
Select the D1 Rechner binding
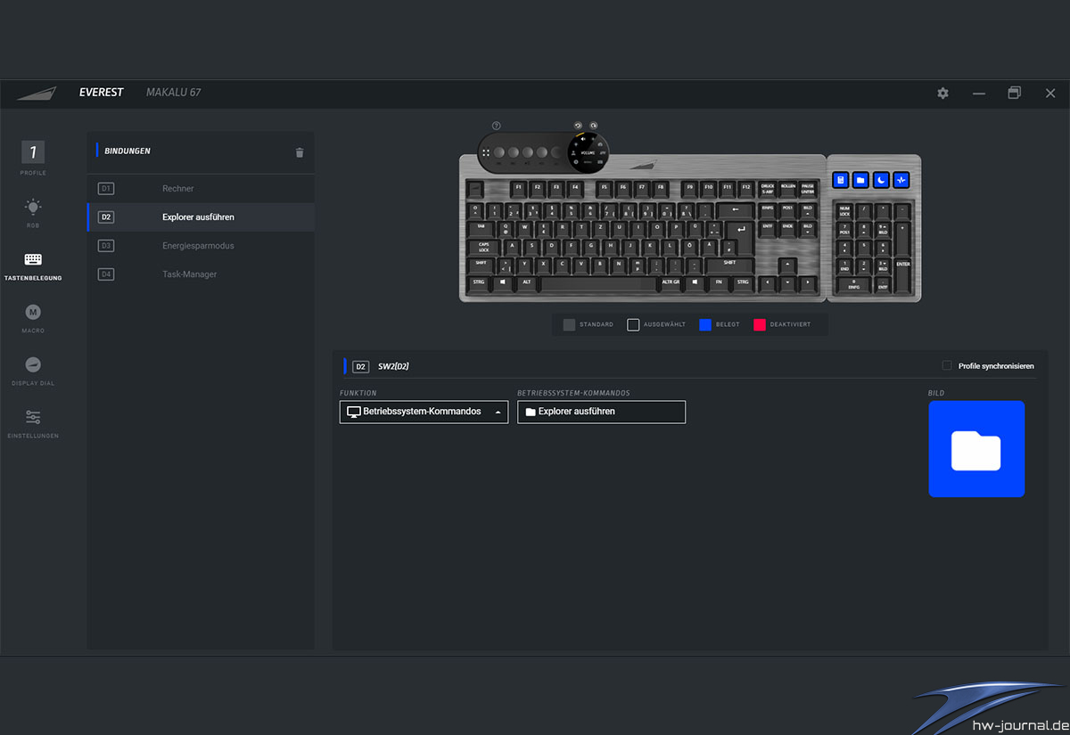pos(201,189)
